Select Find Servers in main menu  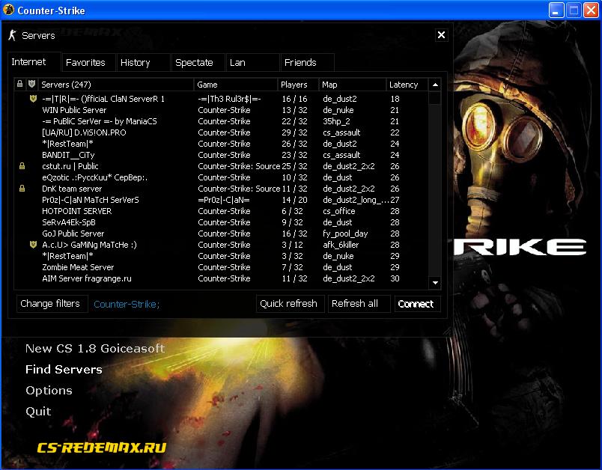coord(64,369)
